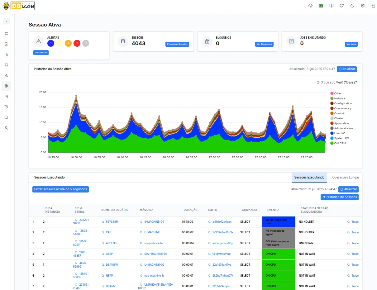Screen dimensions: 377x290
Task: Click 'Filtrar sessões acima de 5 segundos'
Action: tap(60, 189)
